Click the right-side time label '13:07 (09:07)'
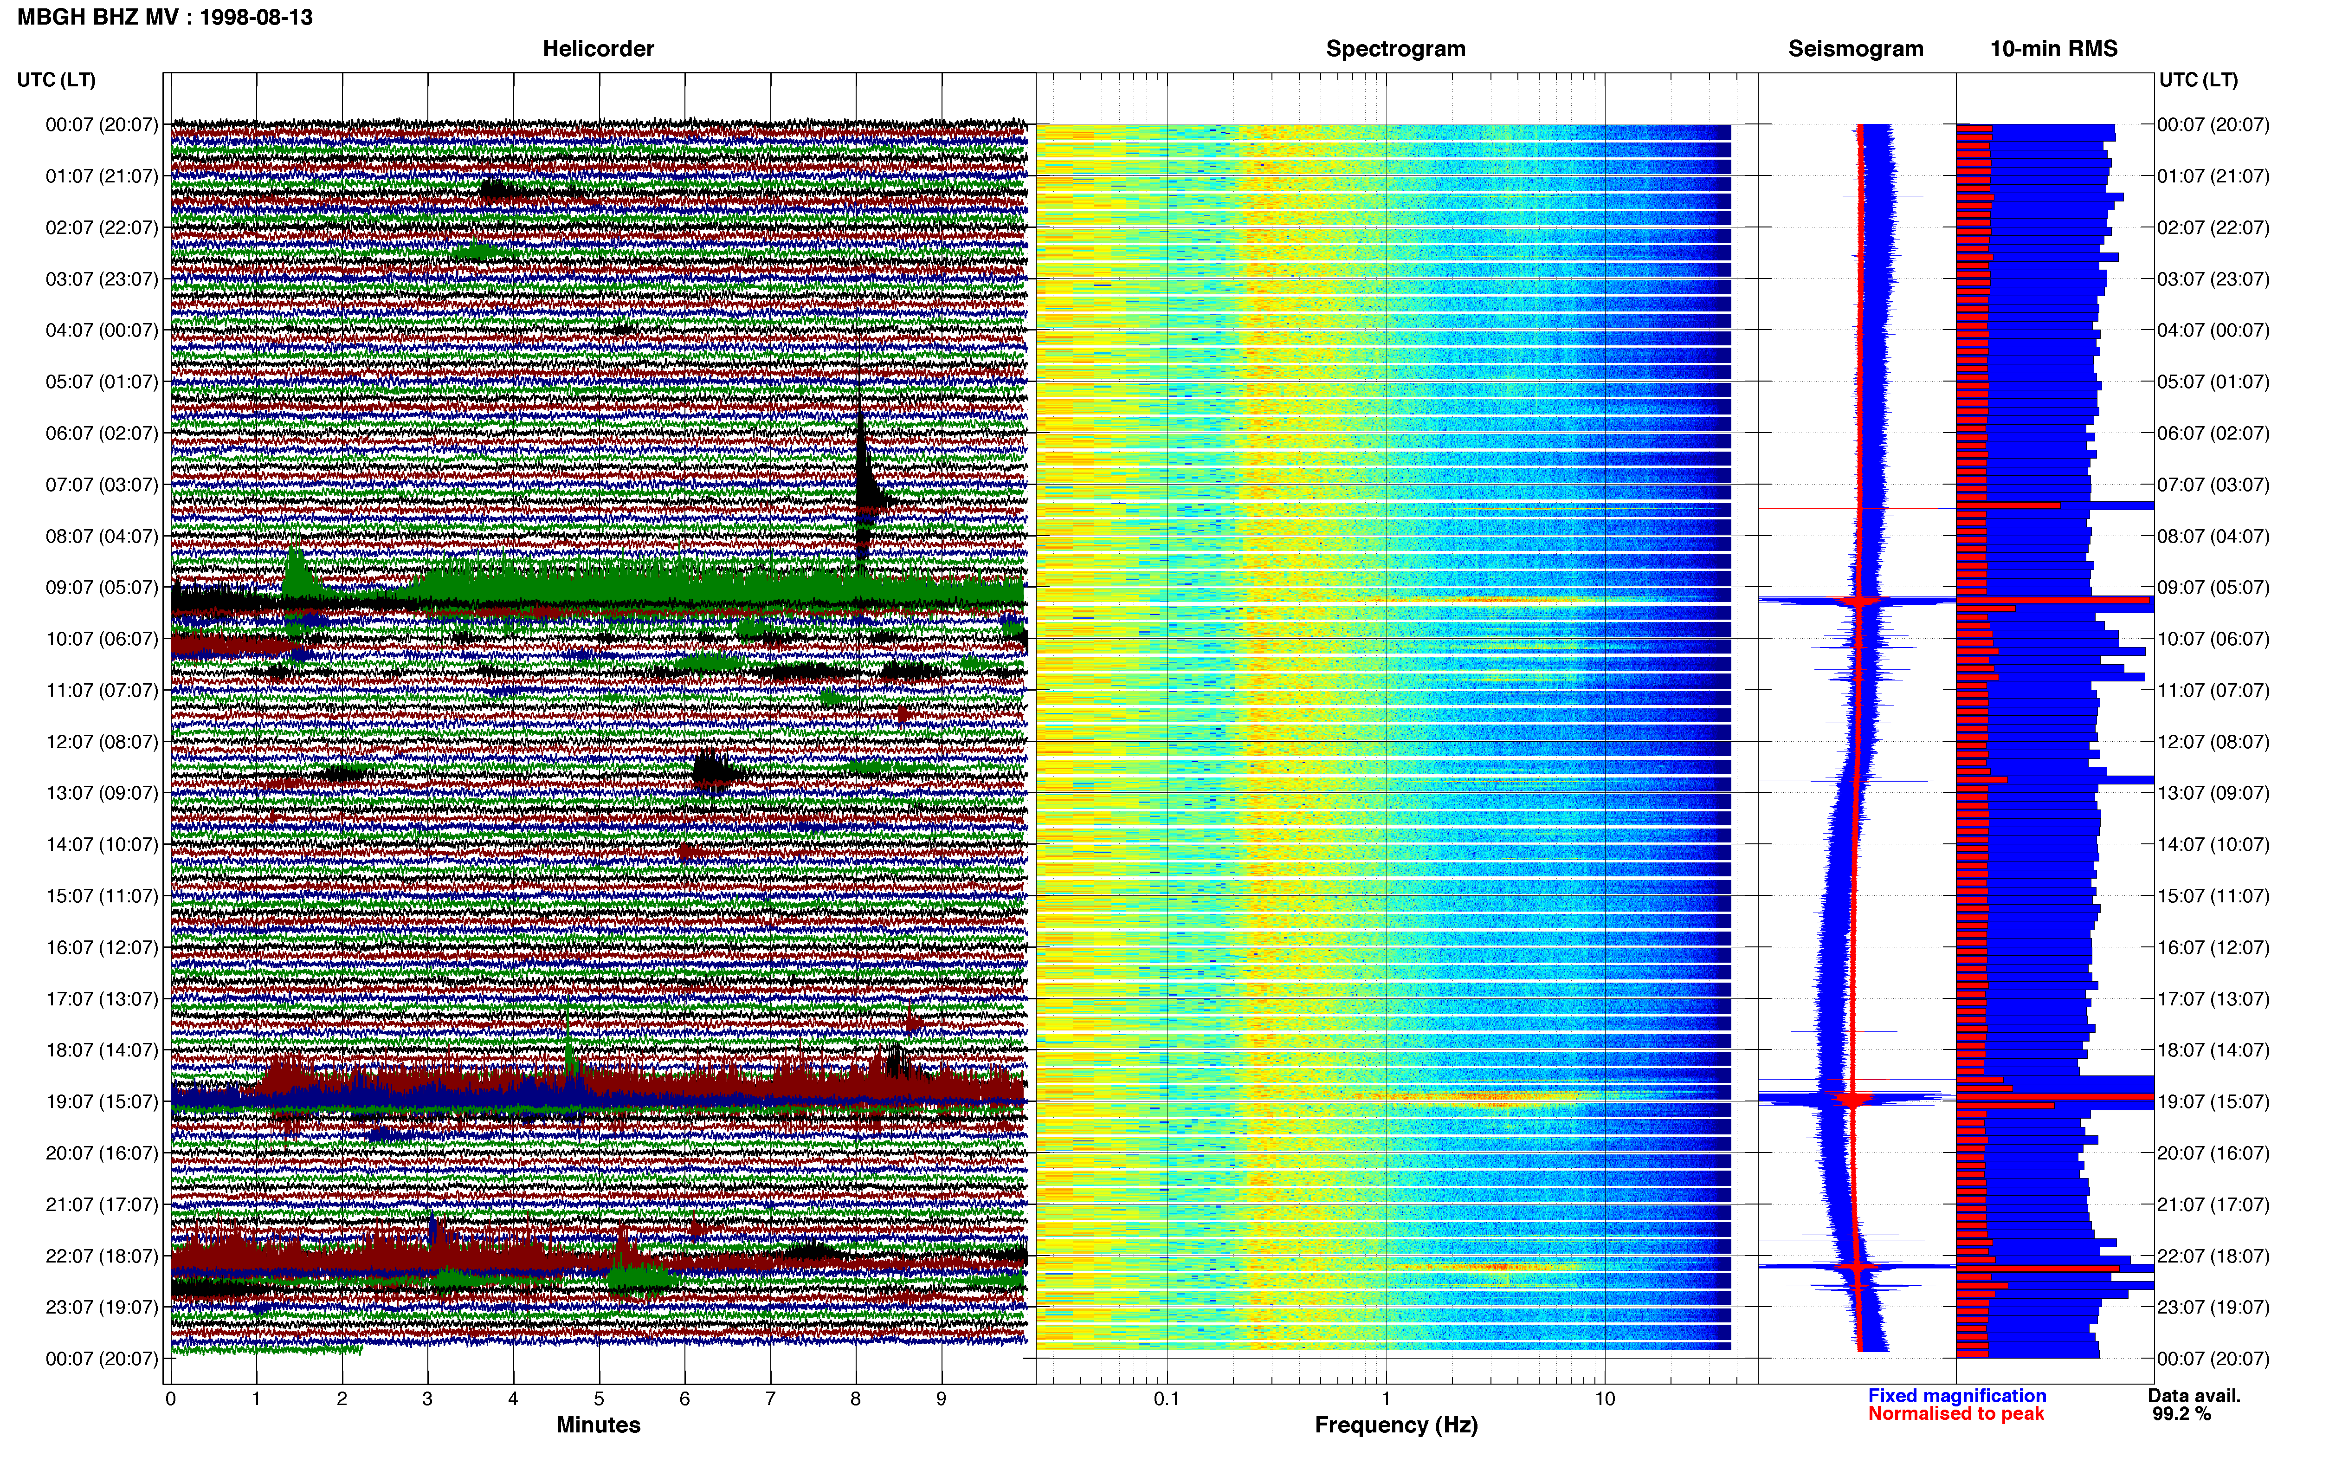 [x=2213, y=793]
